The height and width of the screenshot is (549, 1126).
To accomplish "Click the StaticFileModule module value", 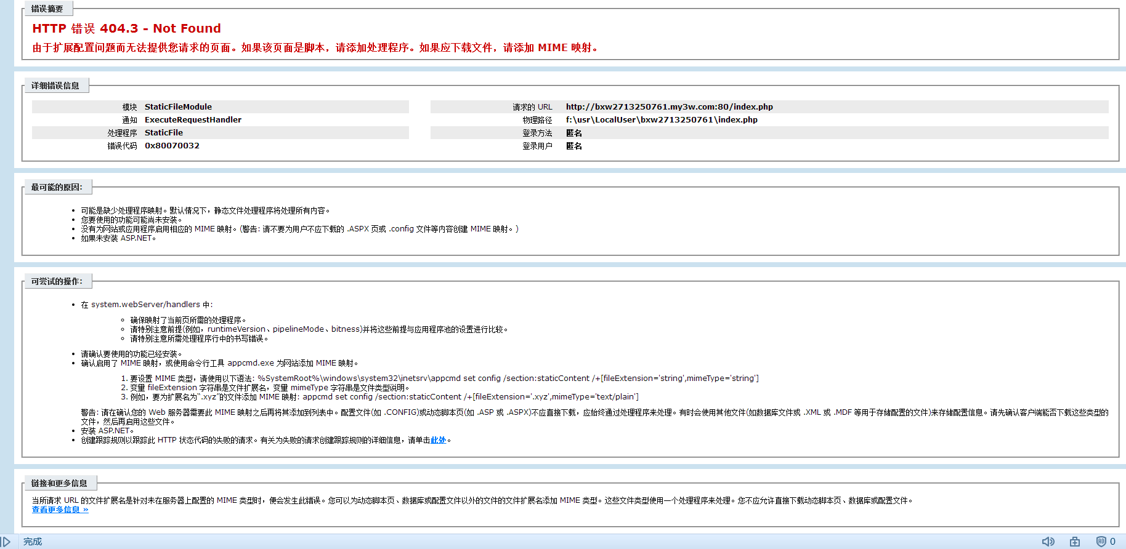I will coord(178,107).
